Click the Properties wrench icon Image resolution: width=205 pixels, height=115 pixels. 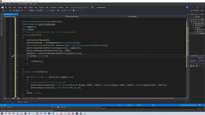tap(197, 66)
